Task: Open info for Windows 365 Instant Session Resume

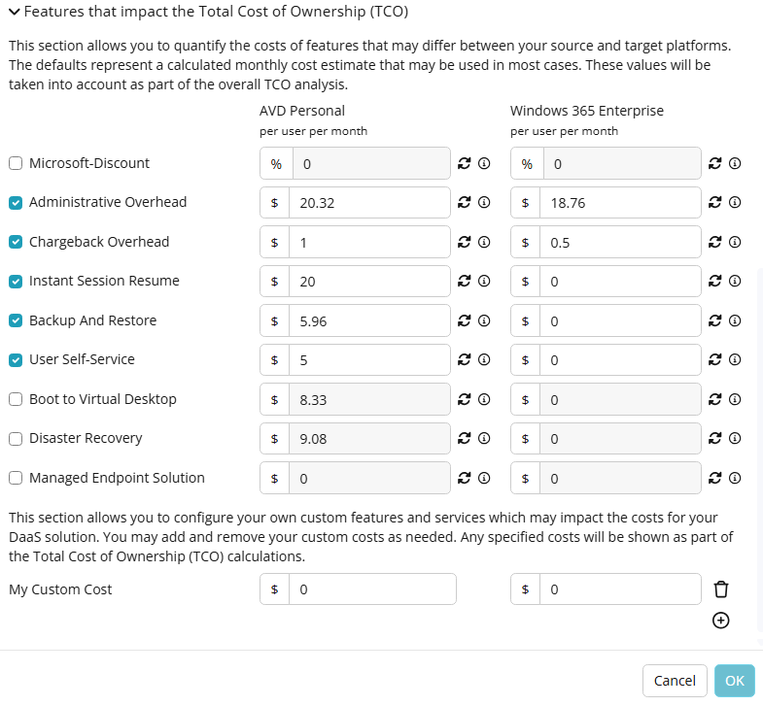Action: click(735, 281)
